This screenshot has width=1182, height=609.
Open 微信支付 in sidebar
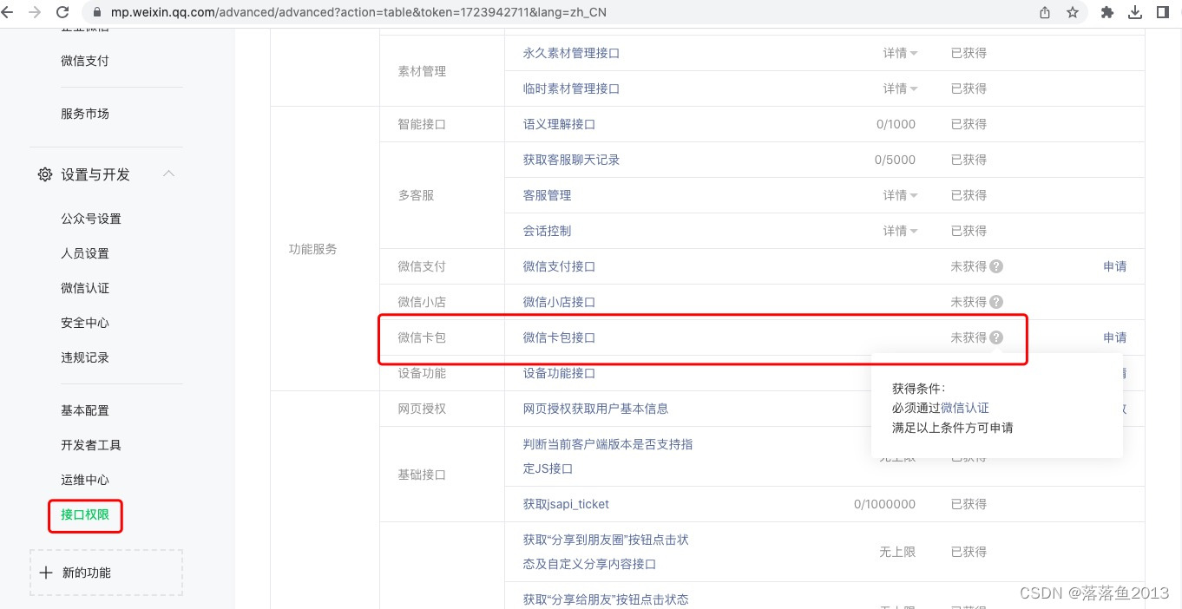(x=85, y=61)
